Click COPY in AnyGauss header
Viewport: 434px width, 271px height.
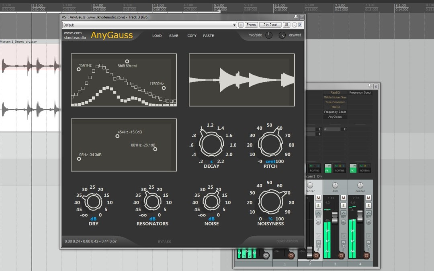click(192, 36)
